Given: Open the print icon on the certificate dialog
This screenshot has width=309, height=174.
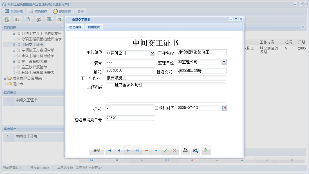Looking at the screenshot, I should pos(185,150).
